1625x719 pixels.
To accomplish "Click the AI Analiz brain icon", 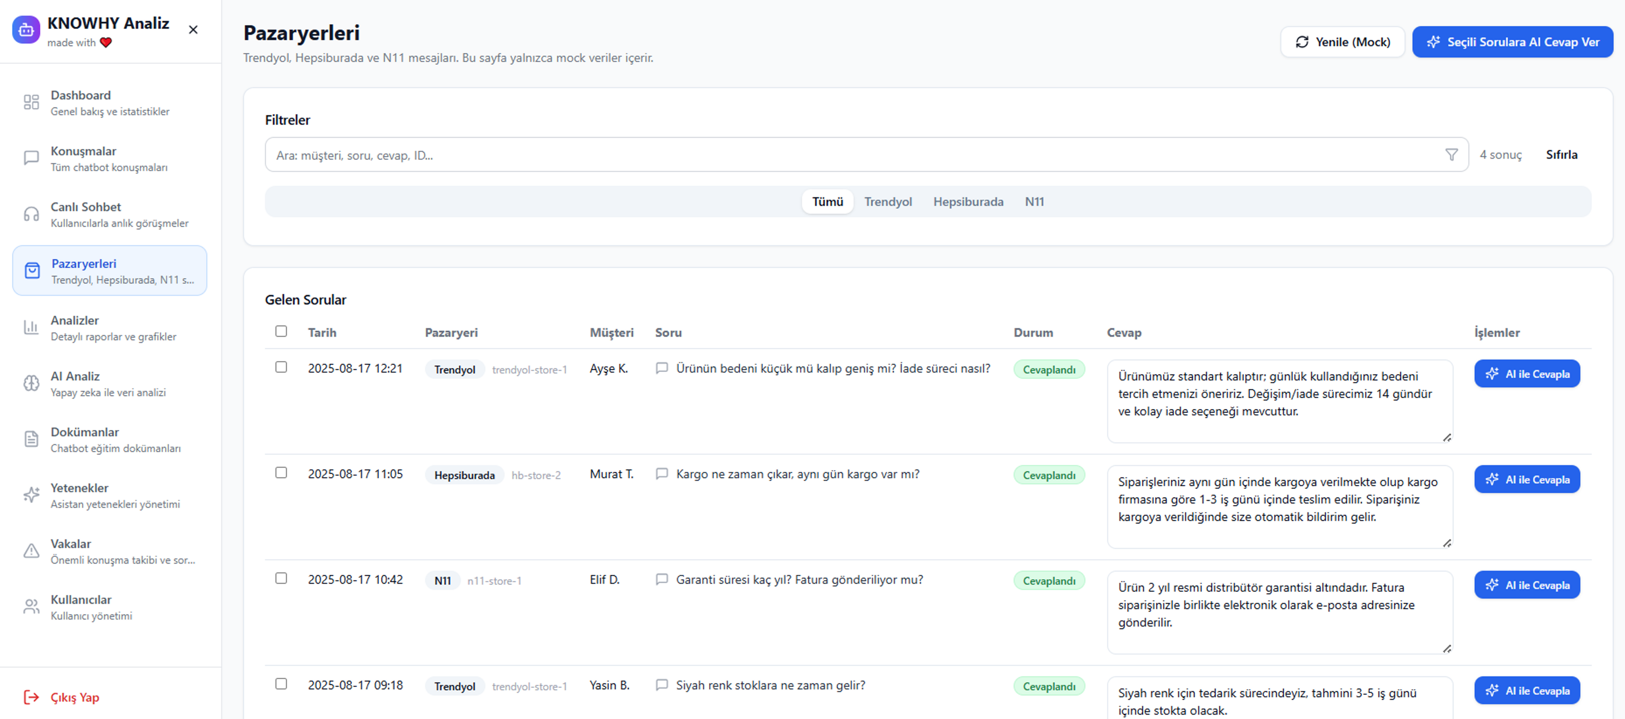I will click(32, 383).
